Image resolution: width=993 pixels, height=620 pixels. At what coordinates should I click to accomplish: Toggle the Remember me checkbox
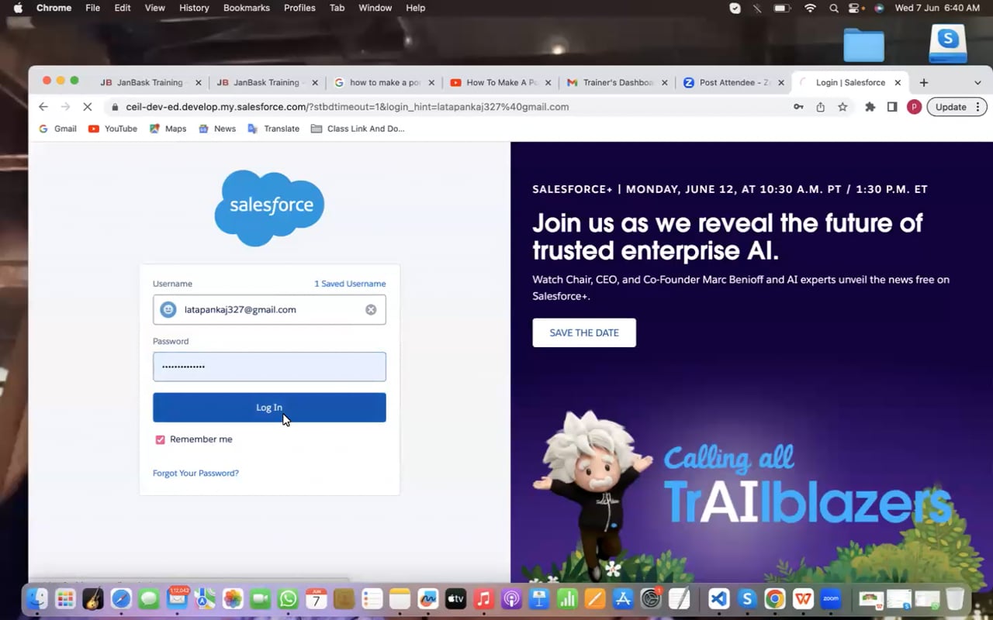click(160, 439)
